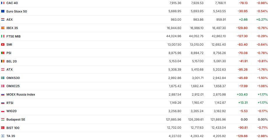The image size is (268, 140).
Task: Click the Portugal flag next to PSI
Action: [3, 53]
